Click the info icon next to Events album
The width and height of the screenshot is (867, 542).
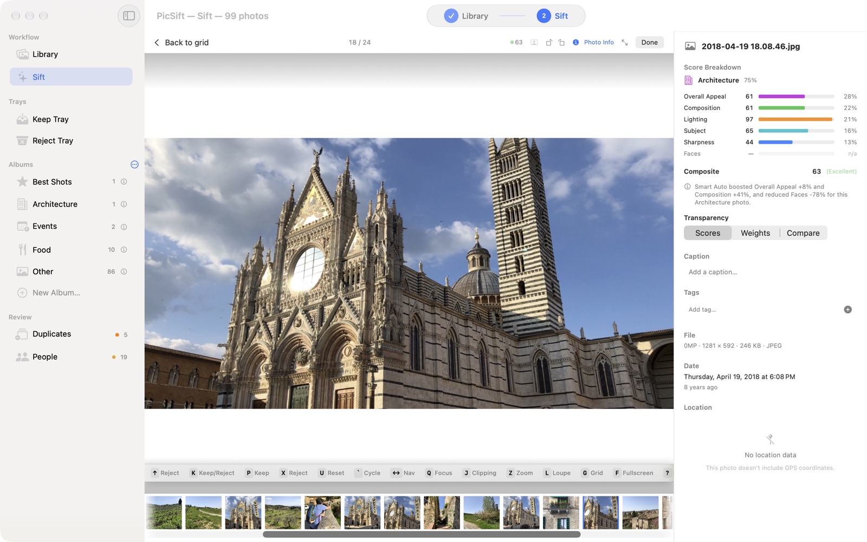124,227
